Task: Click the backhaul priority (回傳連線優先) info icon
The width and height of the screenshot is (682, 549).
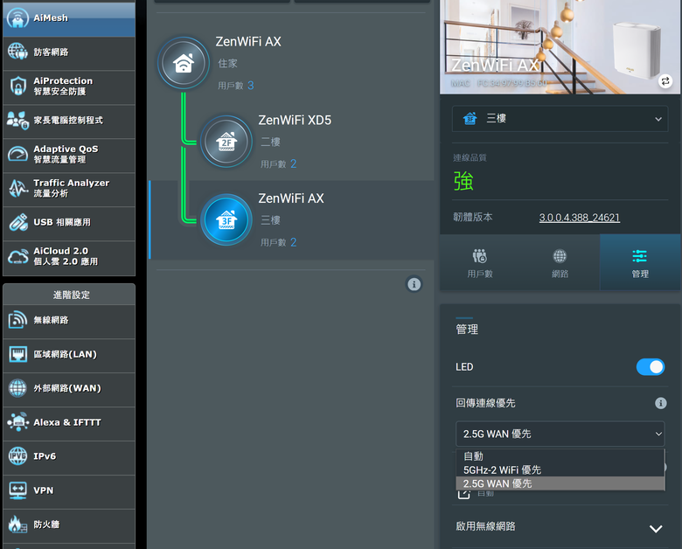Action: (661, 403)
